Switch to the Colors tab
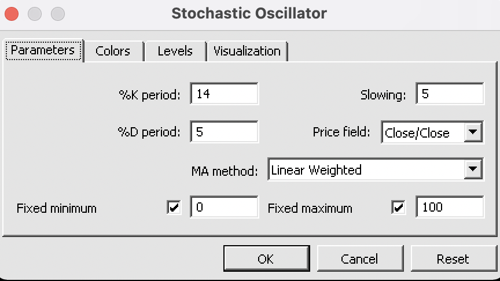The width and height of the screenshot is (500, 281). [x=113, y=51]
